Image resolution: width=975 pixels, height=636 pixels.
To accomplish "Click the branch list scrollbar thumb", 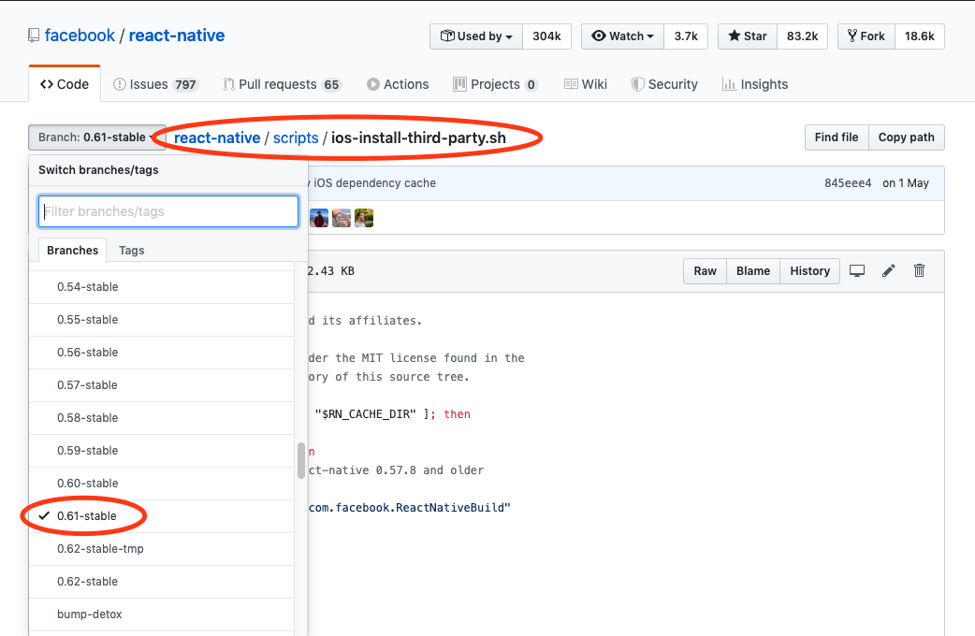I will tap(301, 461).
